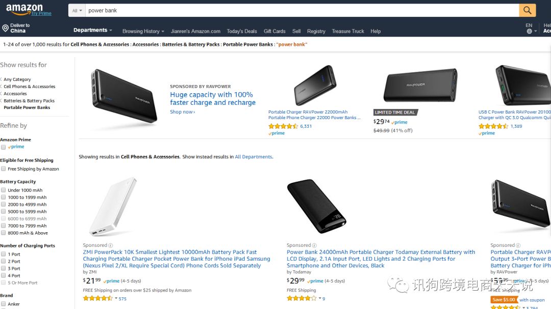Screen dimensions: 551x309
Task: Expand the Departments menu
Action: point(92,31)
